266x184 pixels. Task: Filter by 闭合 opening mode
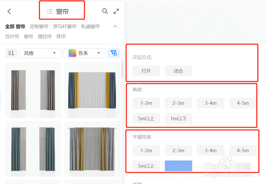point(178,71)
